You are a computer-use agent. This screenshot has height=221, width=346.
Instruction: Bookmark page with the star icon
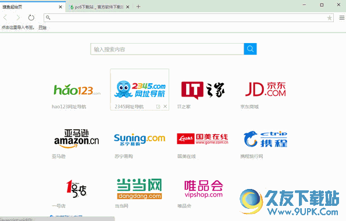point(329,17)
